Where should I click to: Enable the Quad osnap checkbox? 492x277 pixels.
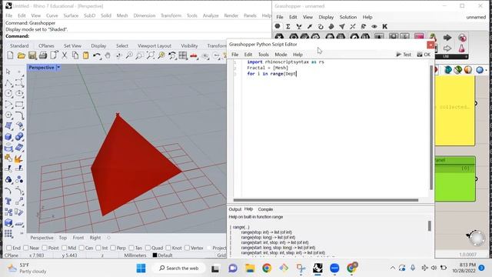tap(148, 248)
